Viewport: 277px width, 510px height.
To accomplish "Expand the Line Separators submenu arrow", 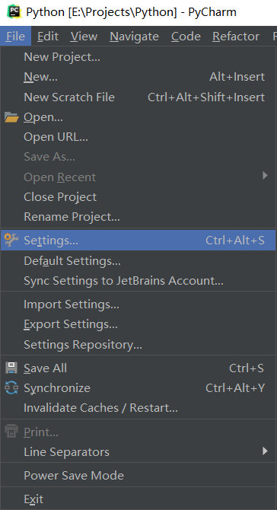I will coord(265,451).
